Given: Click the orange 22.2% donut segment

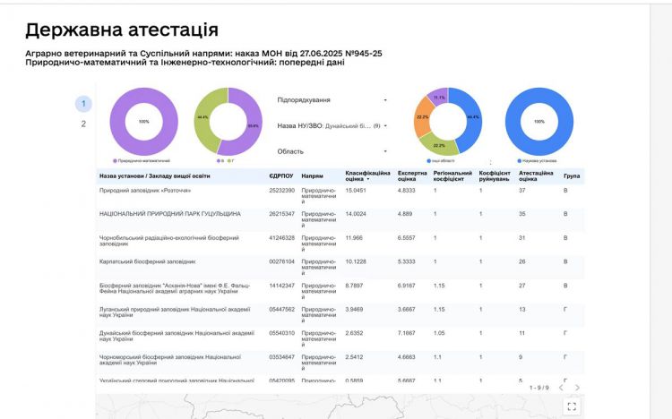Looking at the screenshot, I should click(x=423, y=119).
